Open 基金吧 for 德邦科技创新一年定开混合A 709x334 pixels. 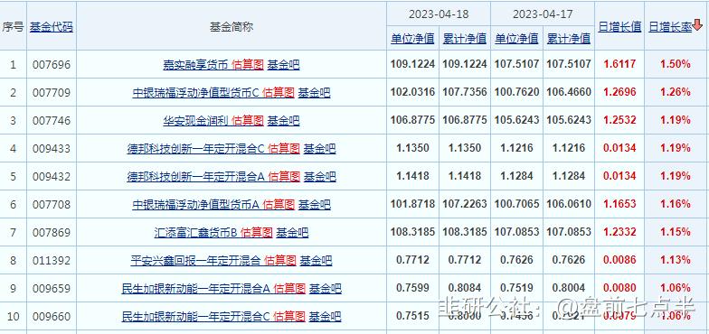point(320,177)
